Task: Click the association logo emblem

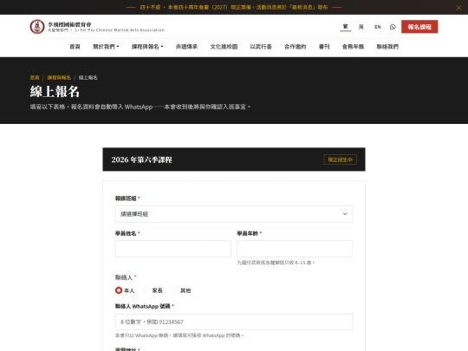Action: 37,27
